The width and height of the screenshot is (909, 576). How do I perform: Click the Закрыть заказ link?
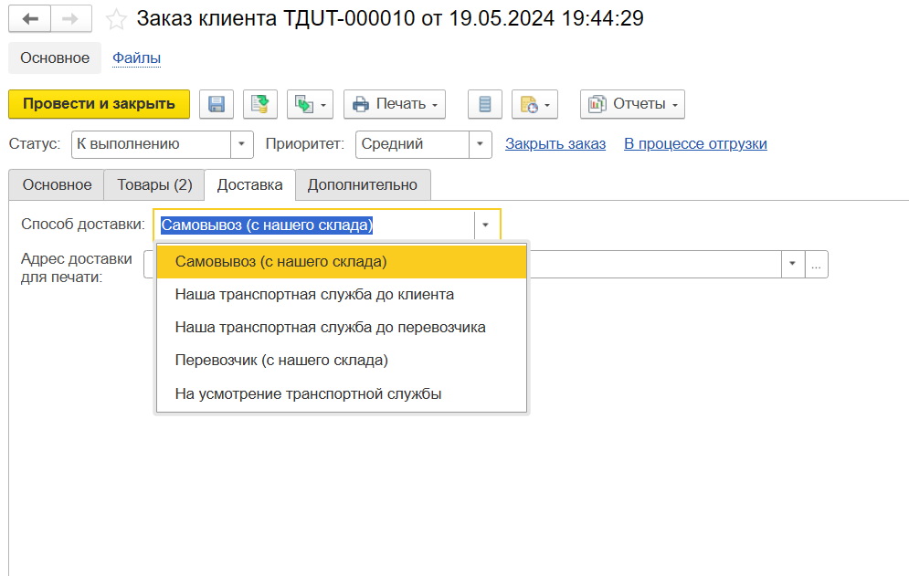click(555, 144)
